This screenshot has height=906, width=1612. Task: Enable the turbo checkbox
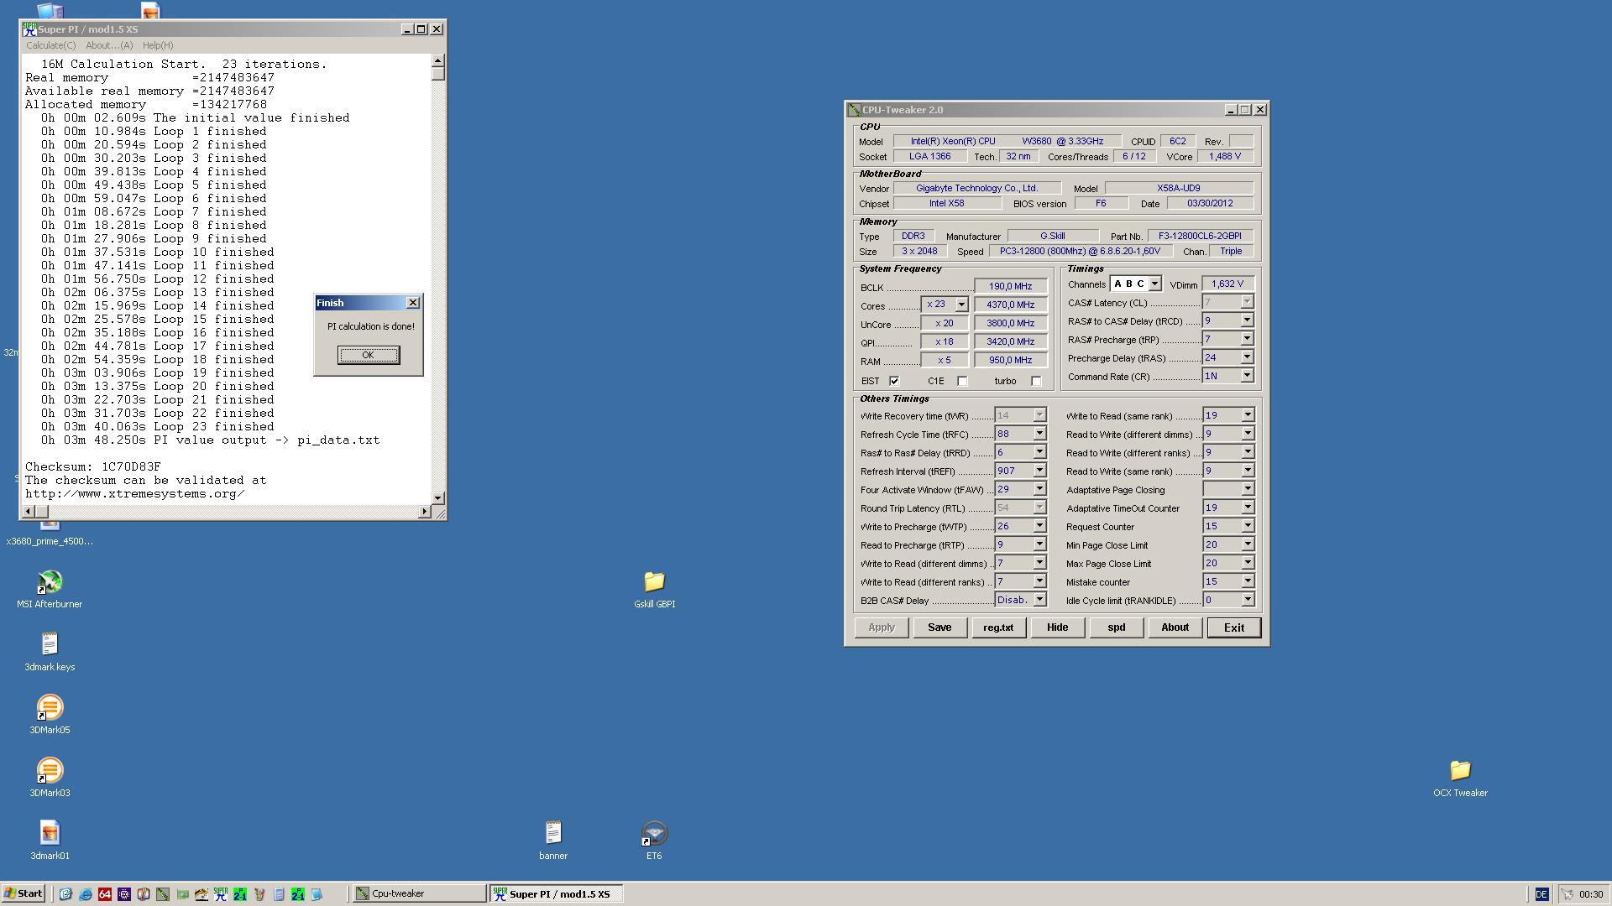coord(1036,381)
